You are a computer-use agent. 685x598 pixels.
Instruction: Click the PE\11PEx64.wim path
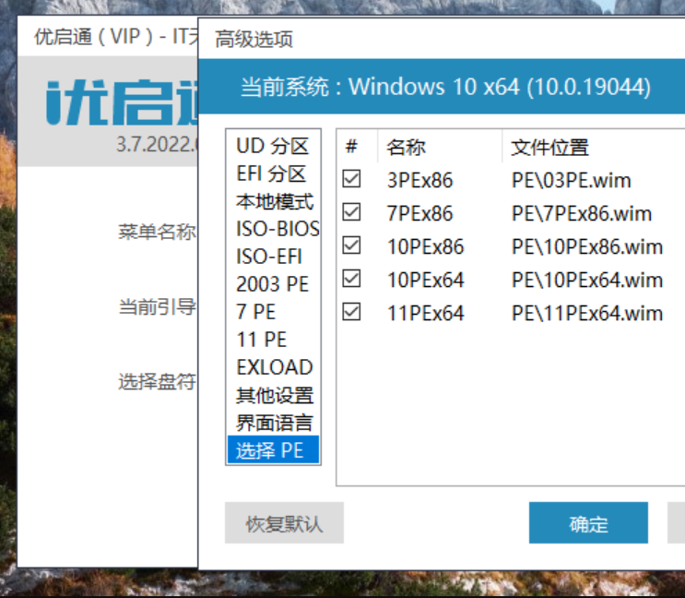[587, 313]
